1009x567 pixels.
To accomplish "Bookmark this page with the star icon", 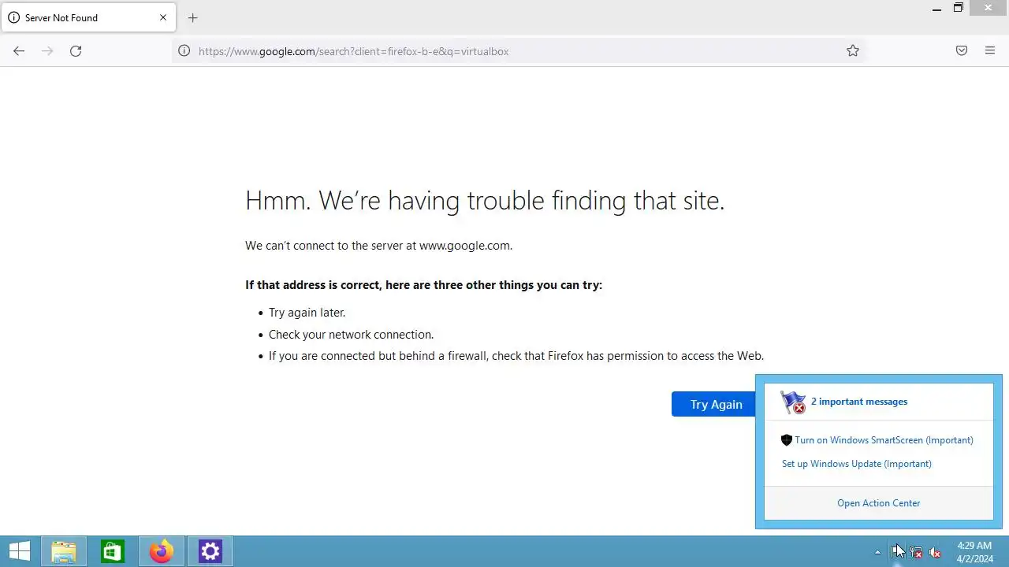I will (853, 51).
